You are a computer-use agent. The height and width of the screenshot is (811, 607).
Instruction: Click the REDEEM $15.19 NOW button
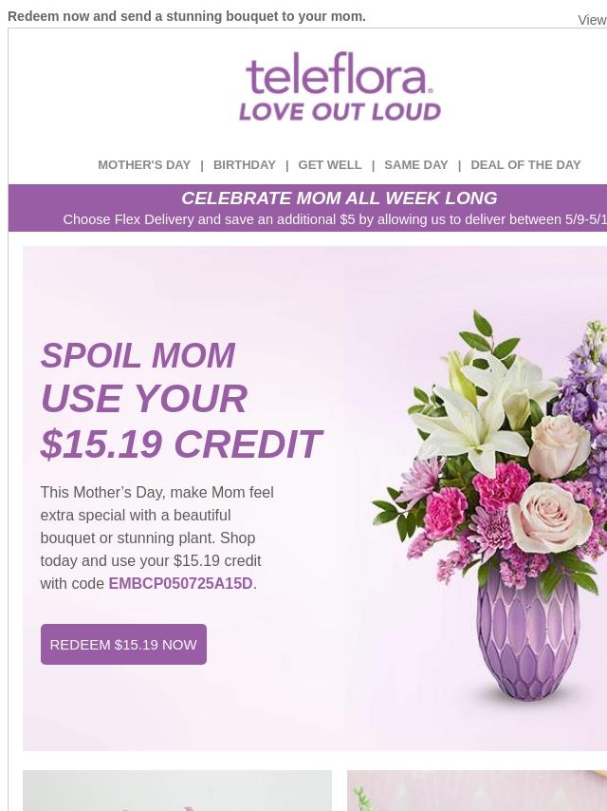(x=123, y=645)
